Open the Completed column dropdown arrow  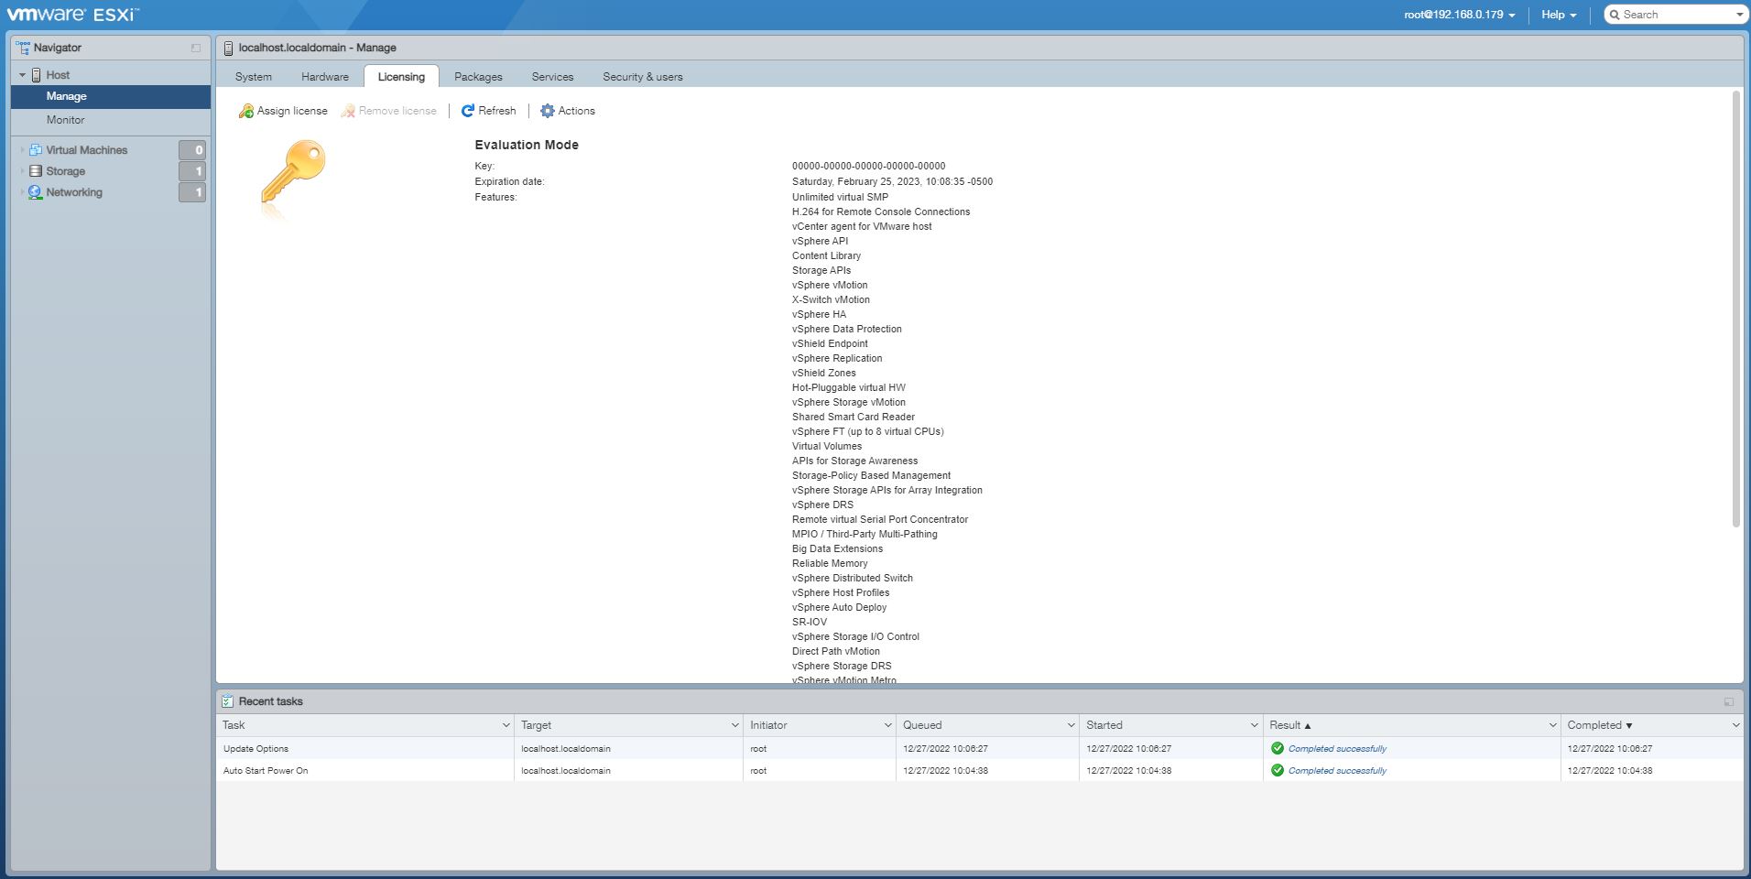(1735, 725)
